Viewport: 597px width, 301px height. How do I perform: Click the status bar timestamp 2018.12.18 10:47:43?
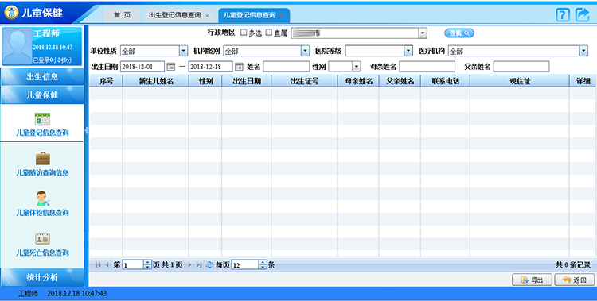pos(77,294)
